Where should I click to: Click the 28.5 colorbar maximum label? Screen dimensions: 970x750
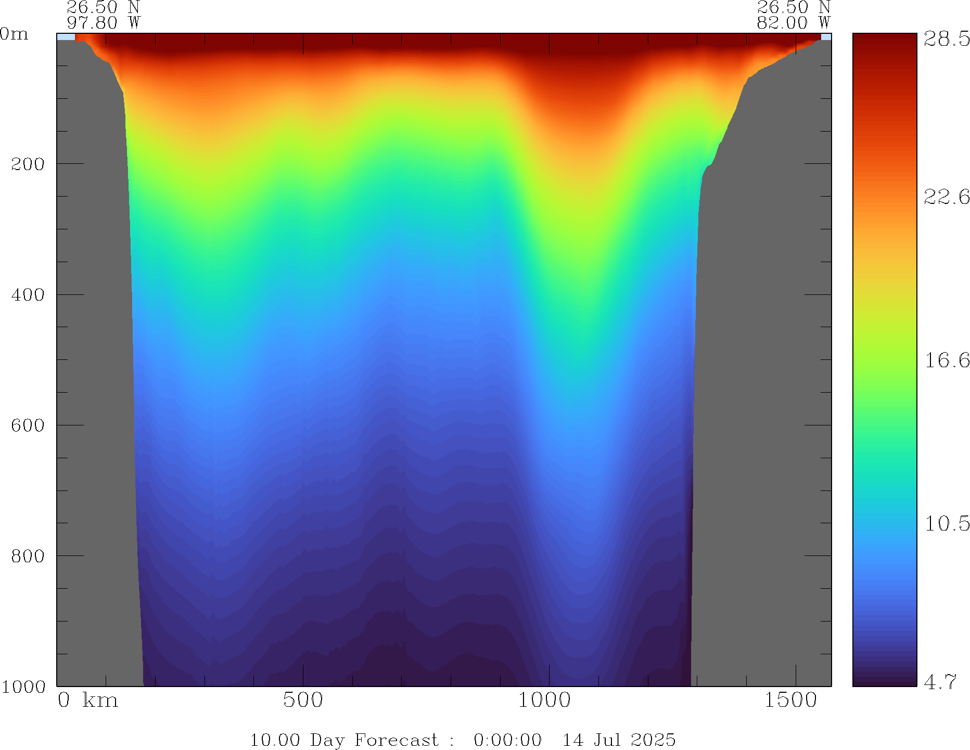[946, 39]
